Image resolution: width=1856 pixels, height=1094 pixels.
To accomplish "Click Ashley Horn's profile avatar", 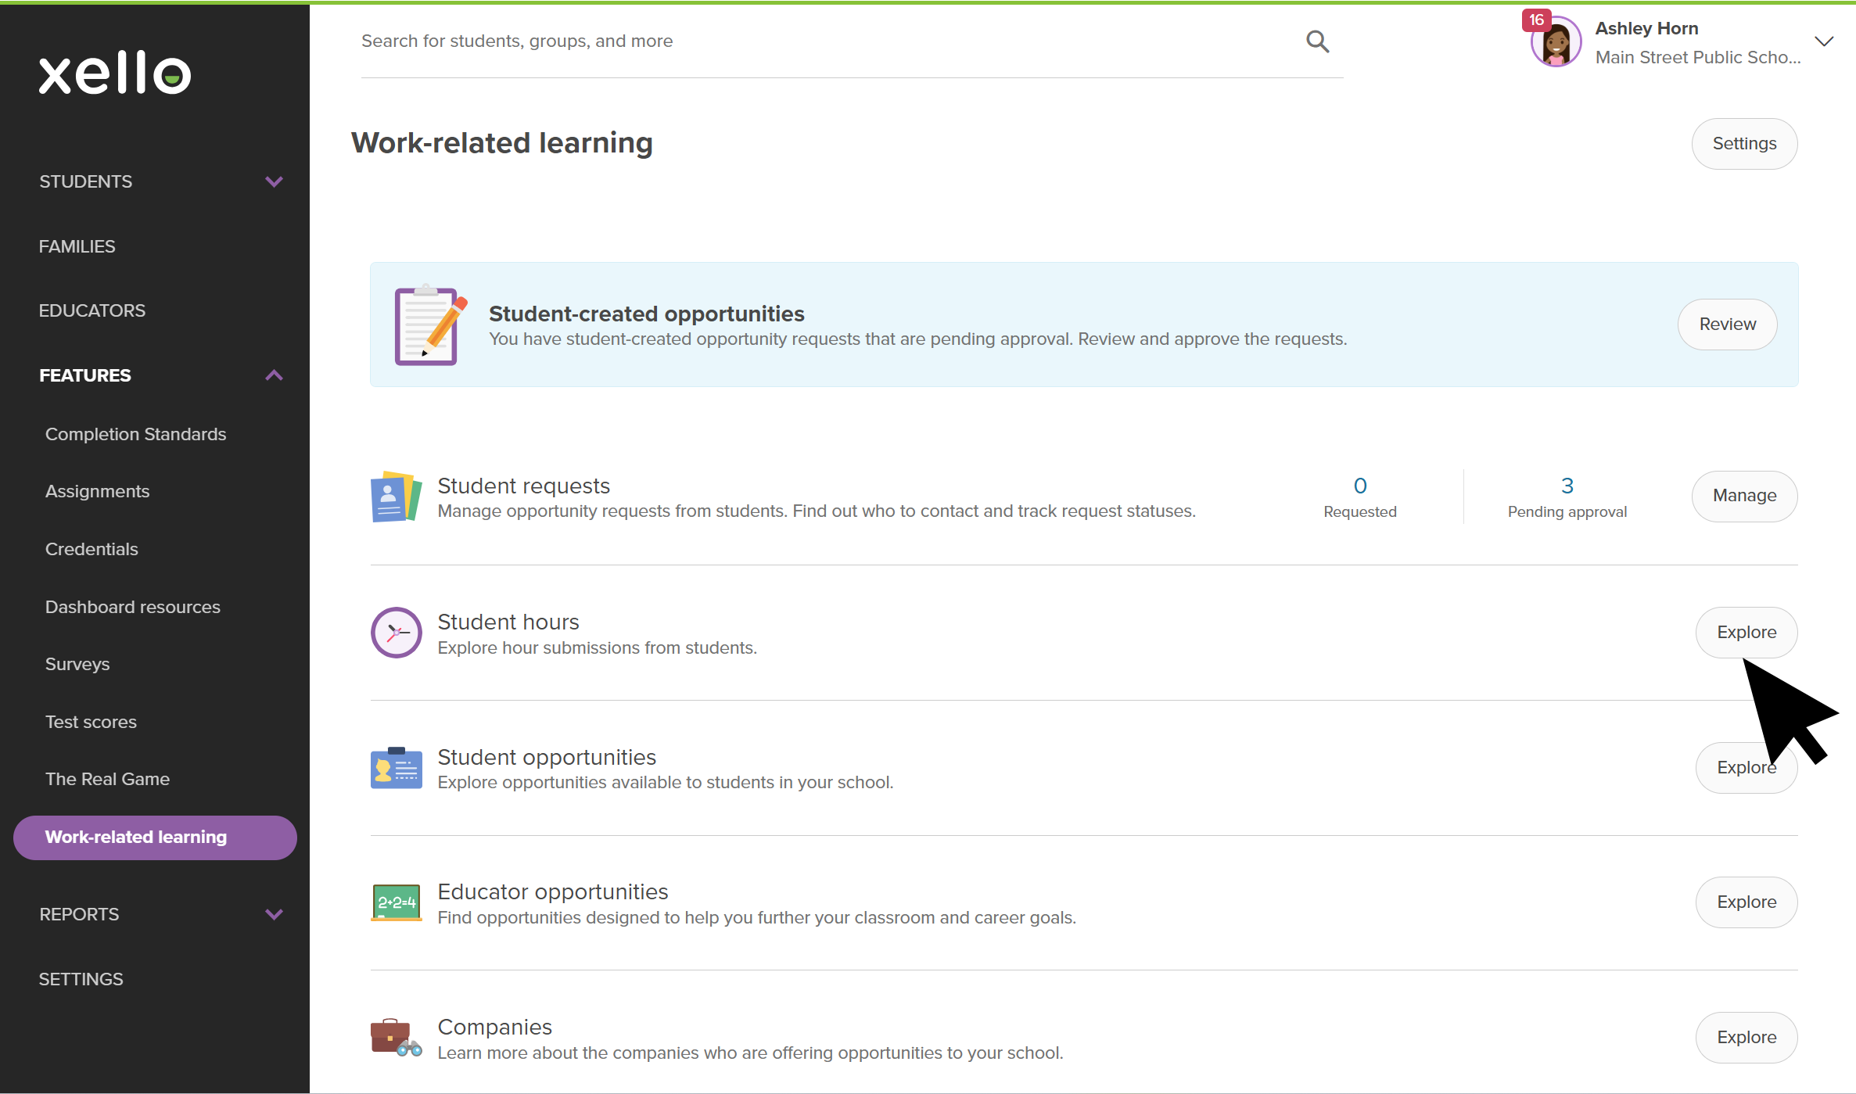I will point(1555,43).
